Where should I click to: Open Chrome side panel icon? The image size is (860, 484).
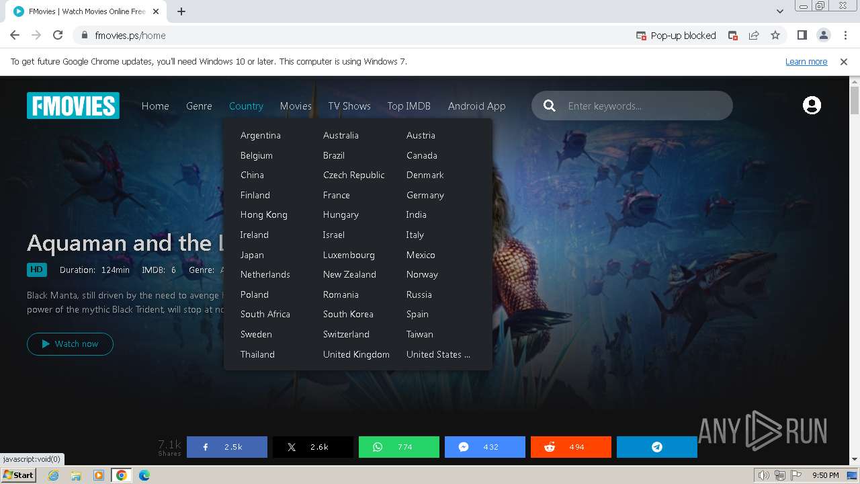click(802, 36)
